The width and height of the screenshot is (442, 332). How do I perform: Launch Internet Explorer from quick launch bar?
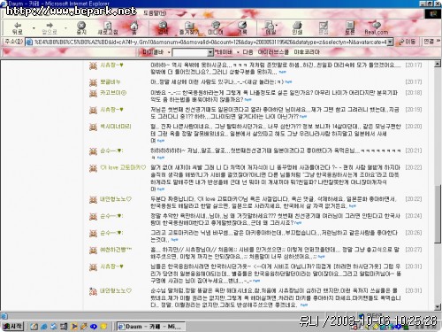[44, 327]
